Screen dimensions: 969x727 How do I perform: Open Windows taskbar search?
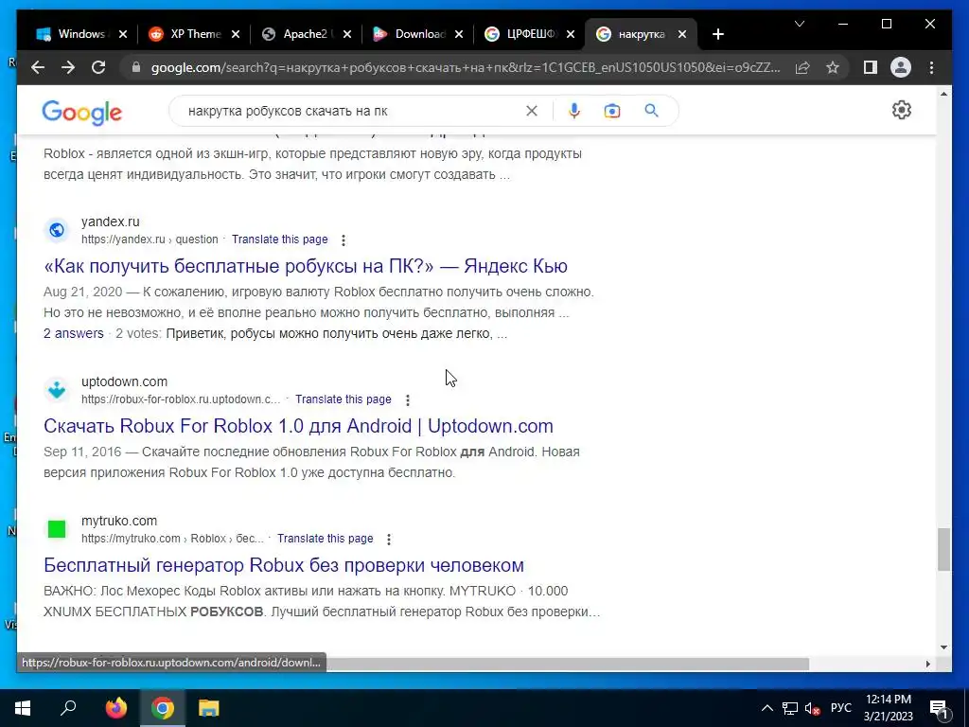(x=68, y=708)
